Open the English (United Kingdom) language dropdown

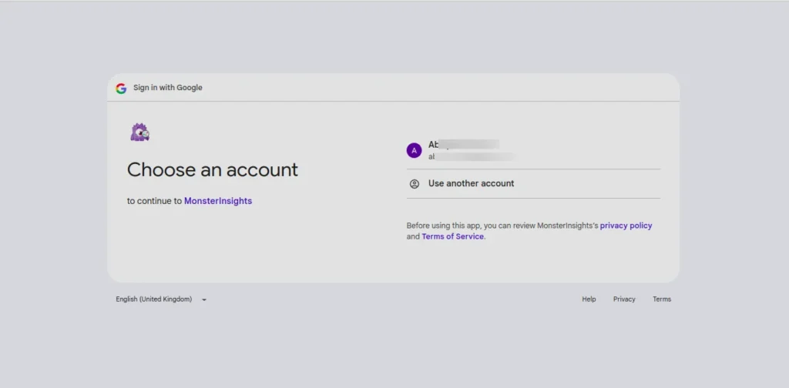click(x=161, y=299)
